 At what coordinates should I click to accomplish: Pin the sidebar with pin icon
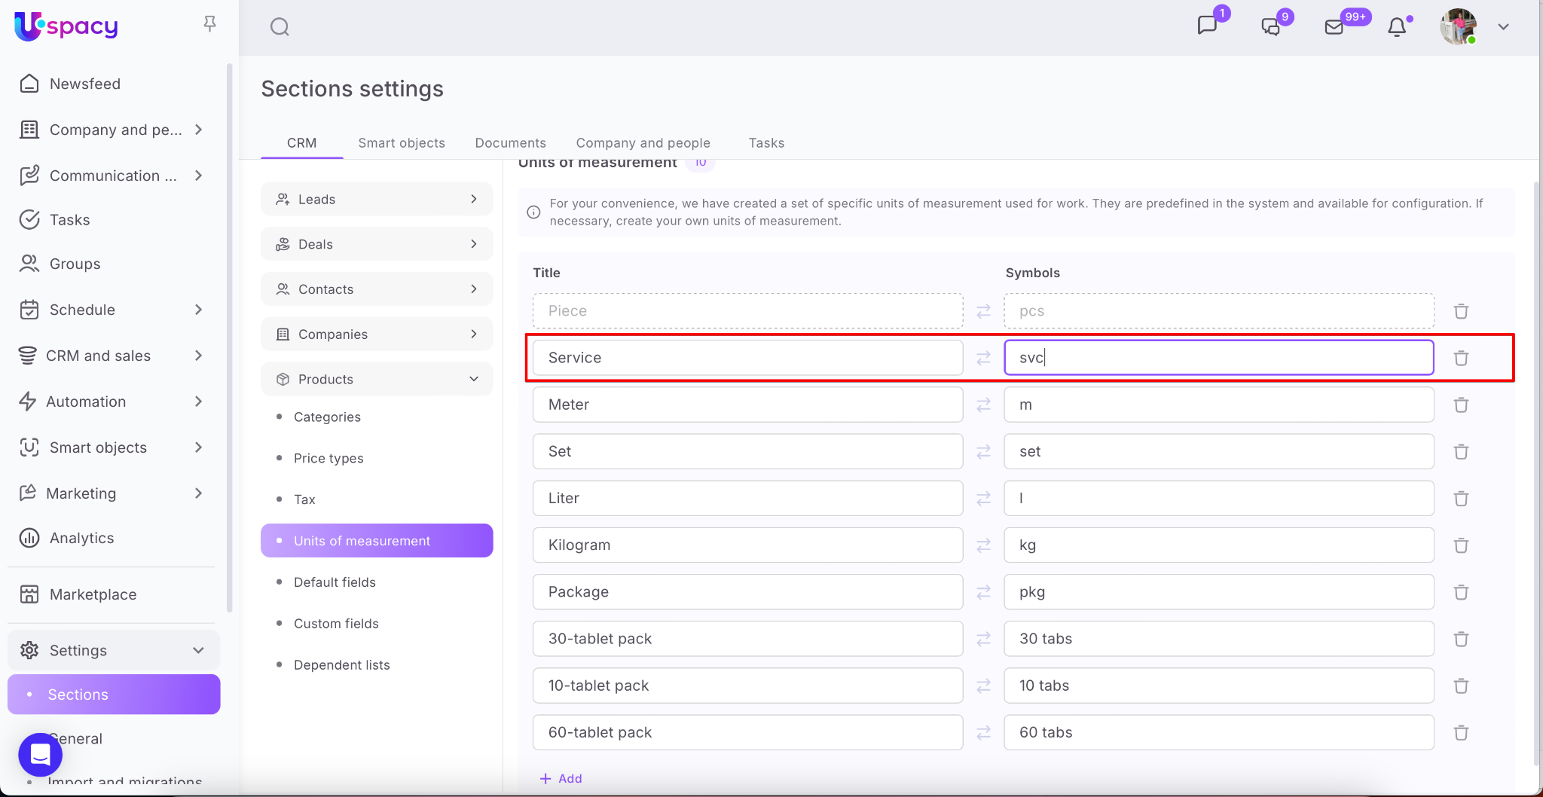[210, 24]
